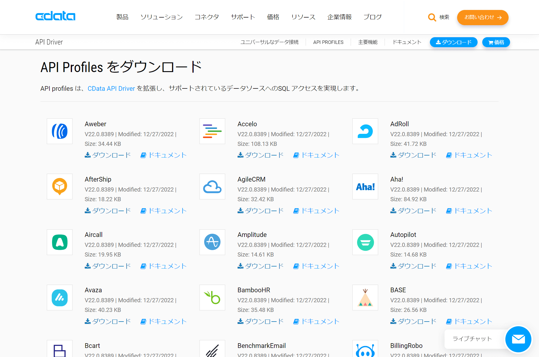
Task: Download the Autopilot profile
Action: coord(413,266)
